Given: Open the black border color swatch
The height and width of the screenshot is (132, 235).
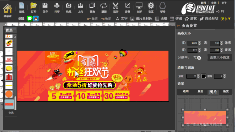Looking at the screenshot, I should pyautogui.click(x=204, y=76).
